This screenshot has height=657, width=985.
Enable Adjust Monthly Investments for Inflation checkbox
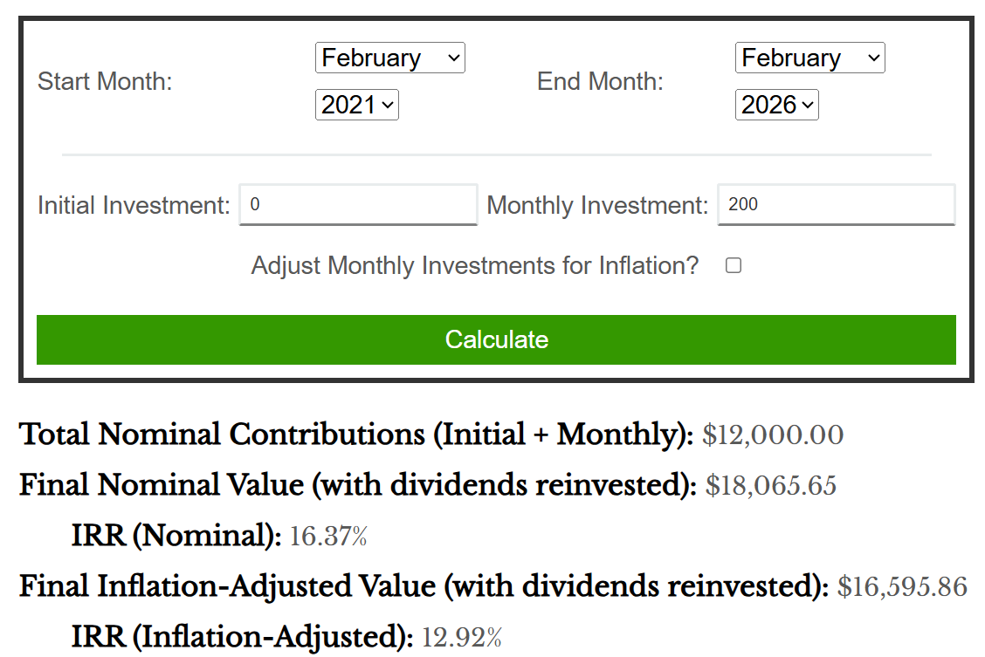point(734,265)
